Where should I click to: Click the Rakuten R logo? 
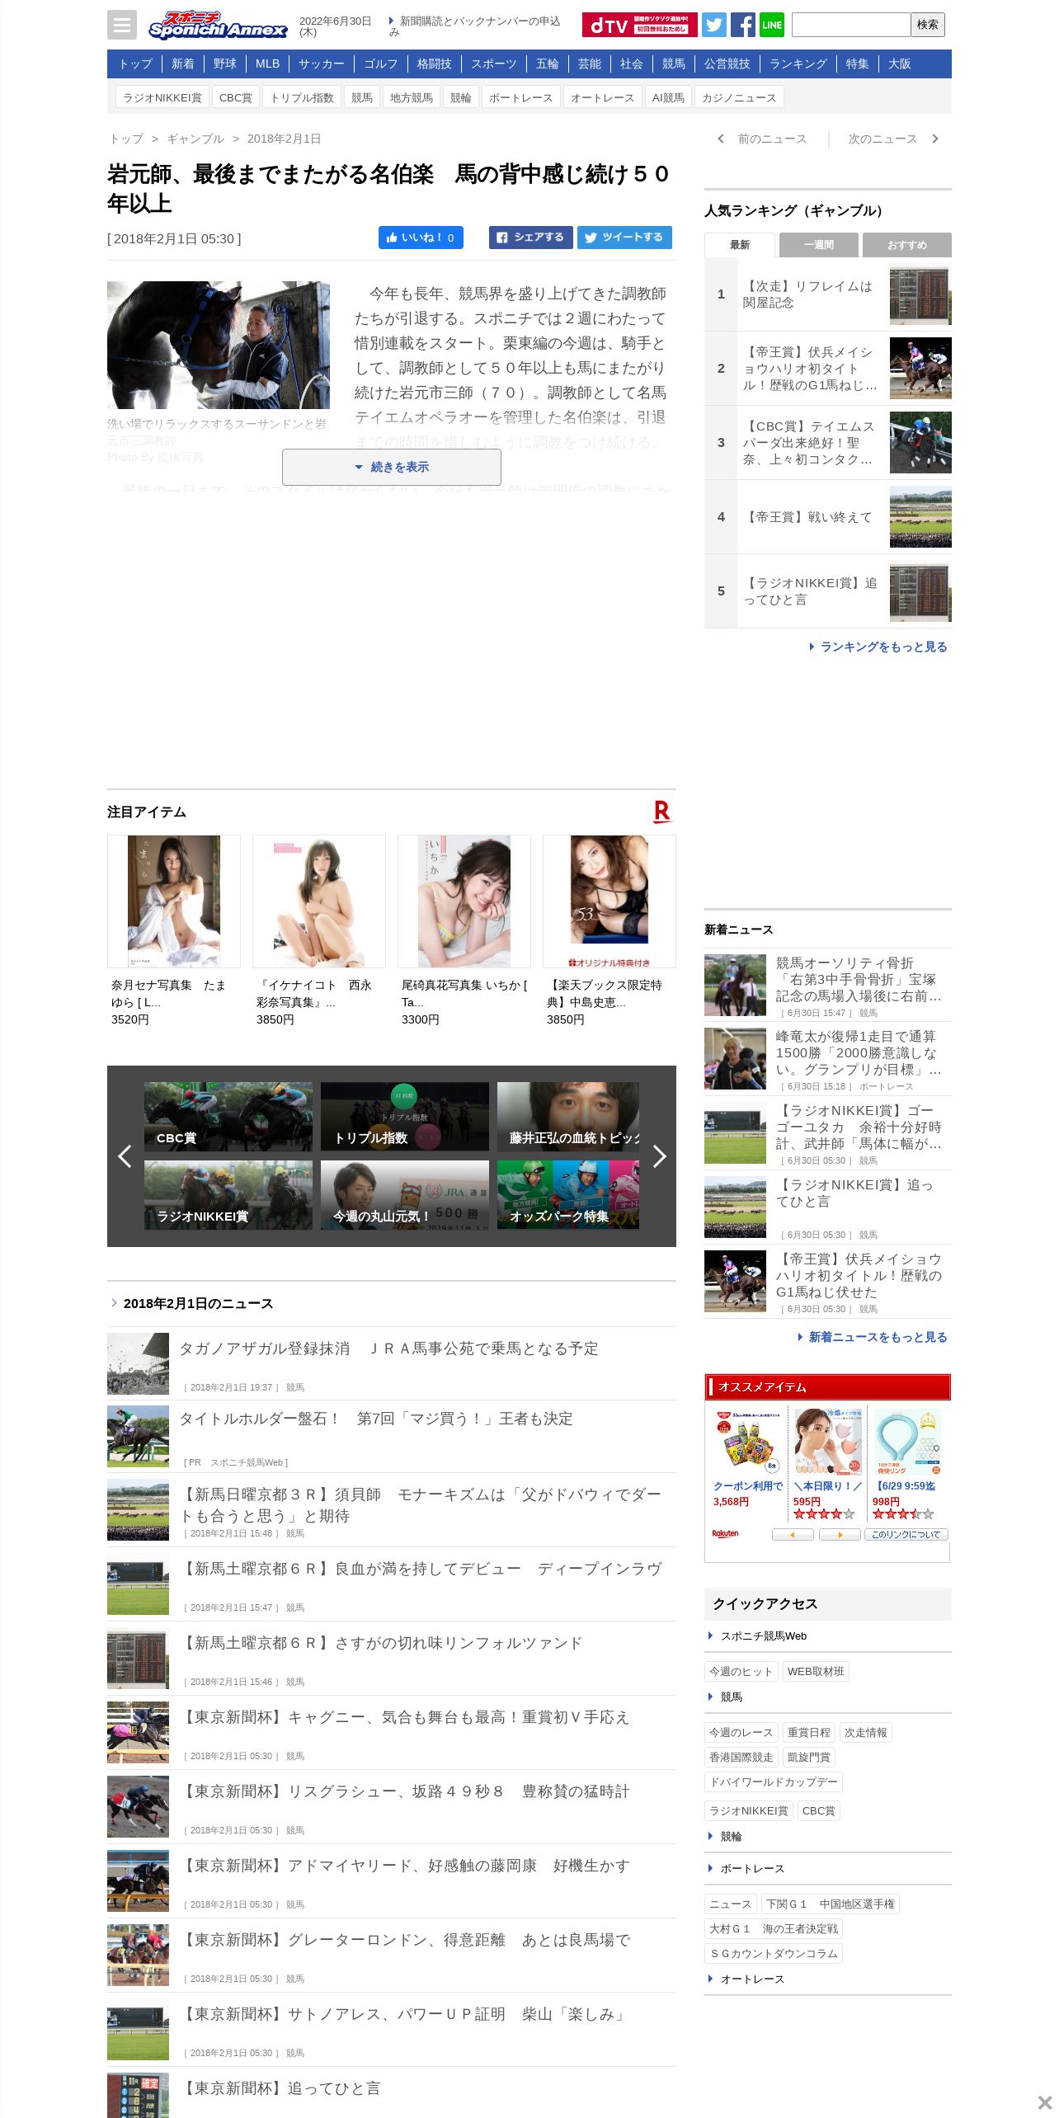[x=661, y=812]
